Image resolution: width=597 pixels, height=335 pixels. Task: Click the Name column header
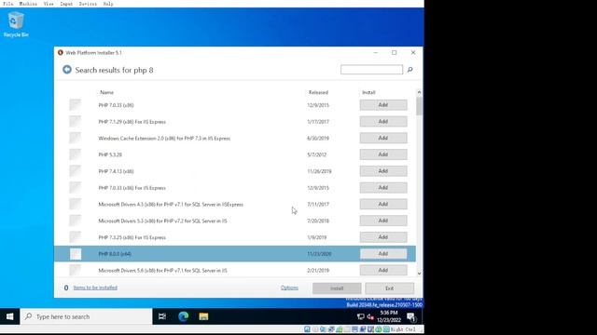click(x=106, y=92)
